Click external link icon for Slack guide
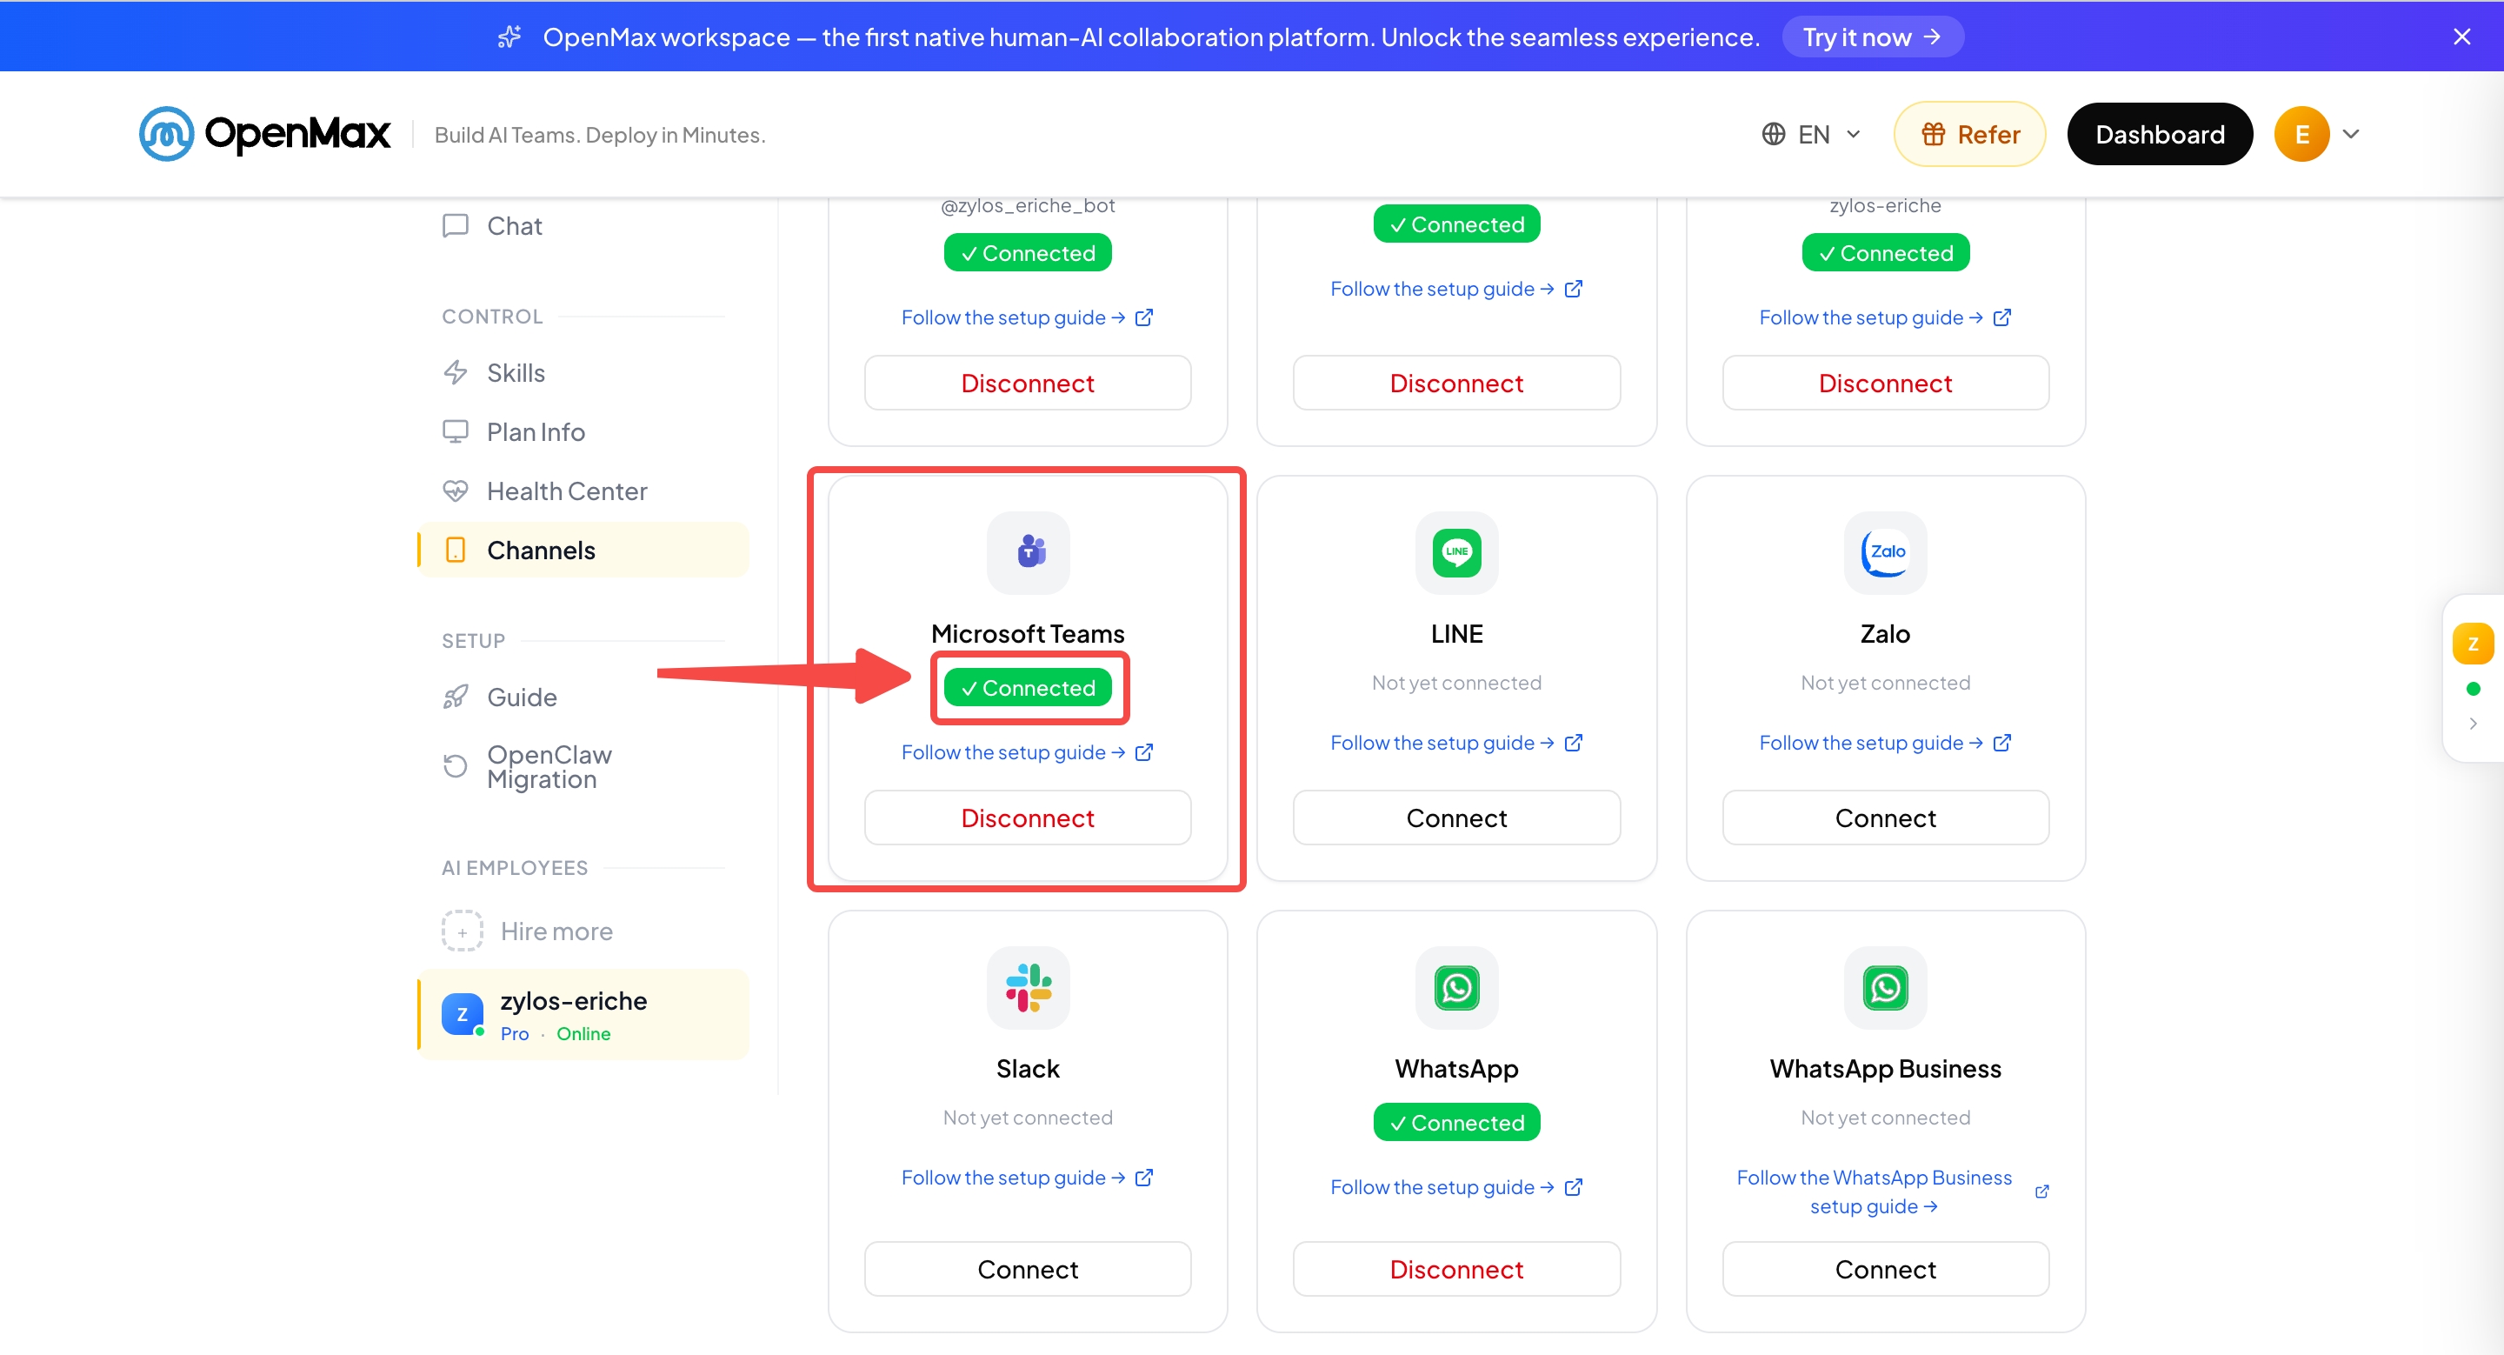2504x1355 pixels. [x=1144, y=1177]
